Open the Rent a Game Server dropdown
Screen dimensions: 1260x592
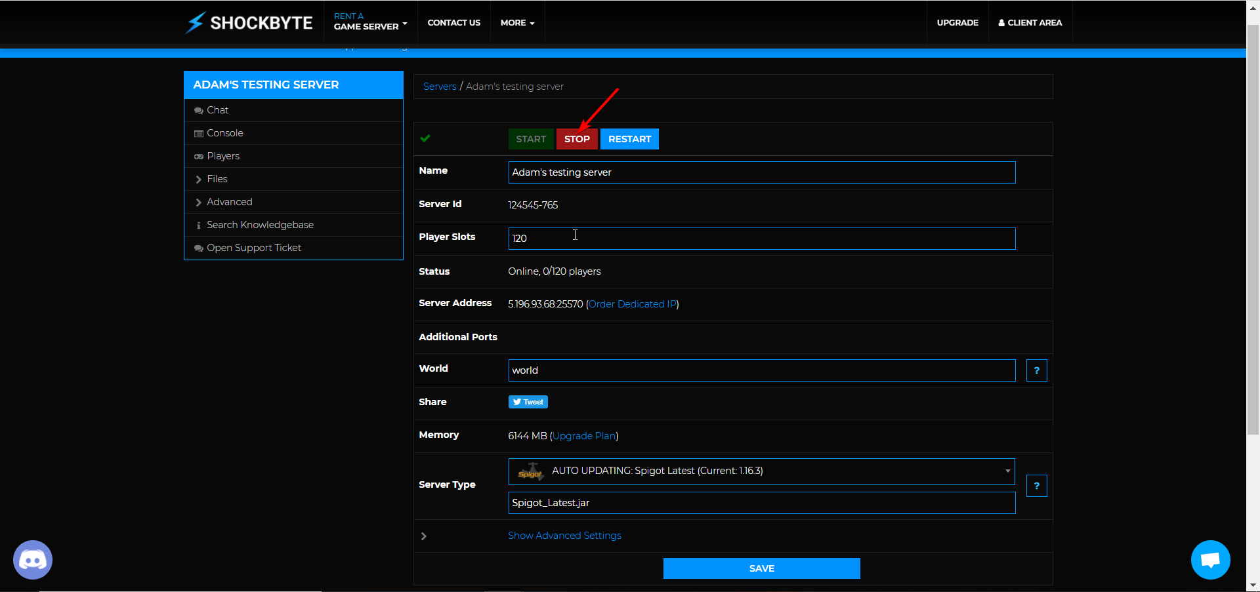click(370, 22)
